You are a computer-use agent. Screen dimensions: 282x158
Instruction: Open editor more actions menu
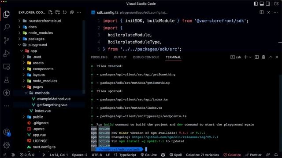point(276,12)
